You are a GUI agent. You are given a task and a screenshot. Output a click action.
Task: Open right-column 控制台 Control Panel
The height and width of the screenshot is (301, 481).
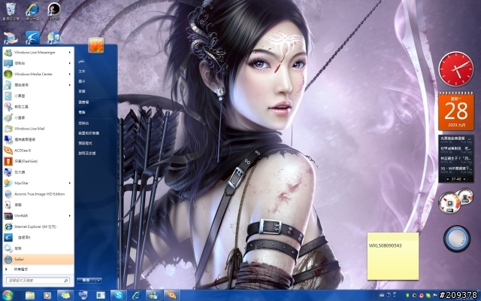pos(83,123)
